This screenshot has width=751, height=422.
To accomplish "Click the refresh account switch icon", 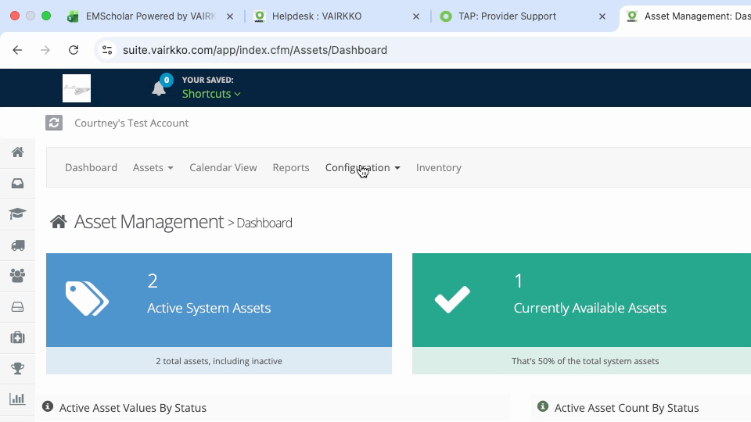I will point(54,123).
